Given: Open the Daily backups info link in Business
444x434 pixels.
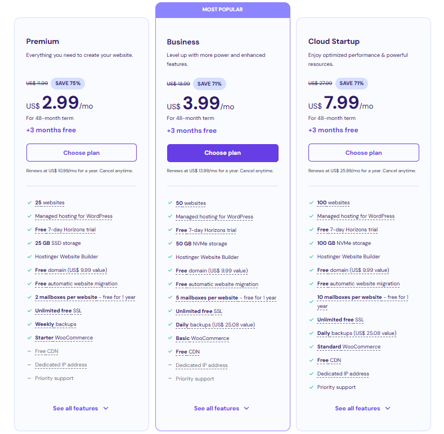Looking at the screenshot, I should pos(215,325).
